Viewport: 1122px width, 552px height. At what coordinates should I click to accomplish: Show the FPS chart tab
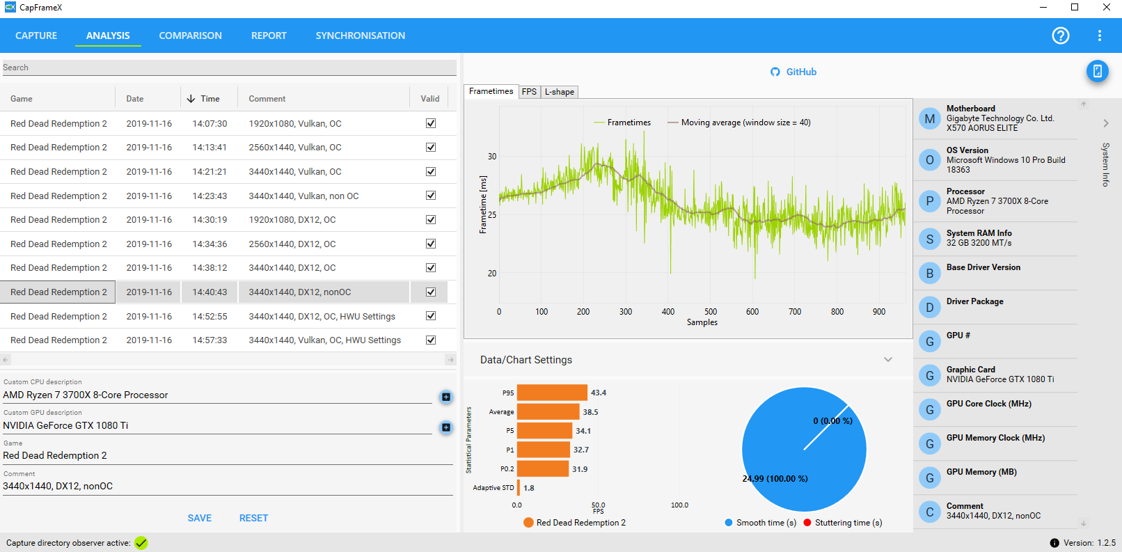click(x=529, y=92)
